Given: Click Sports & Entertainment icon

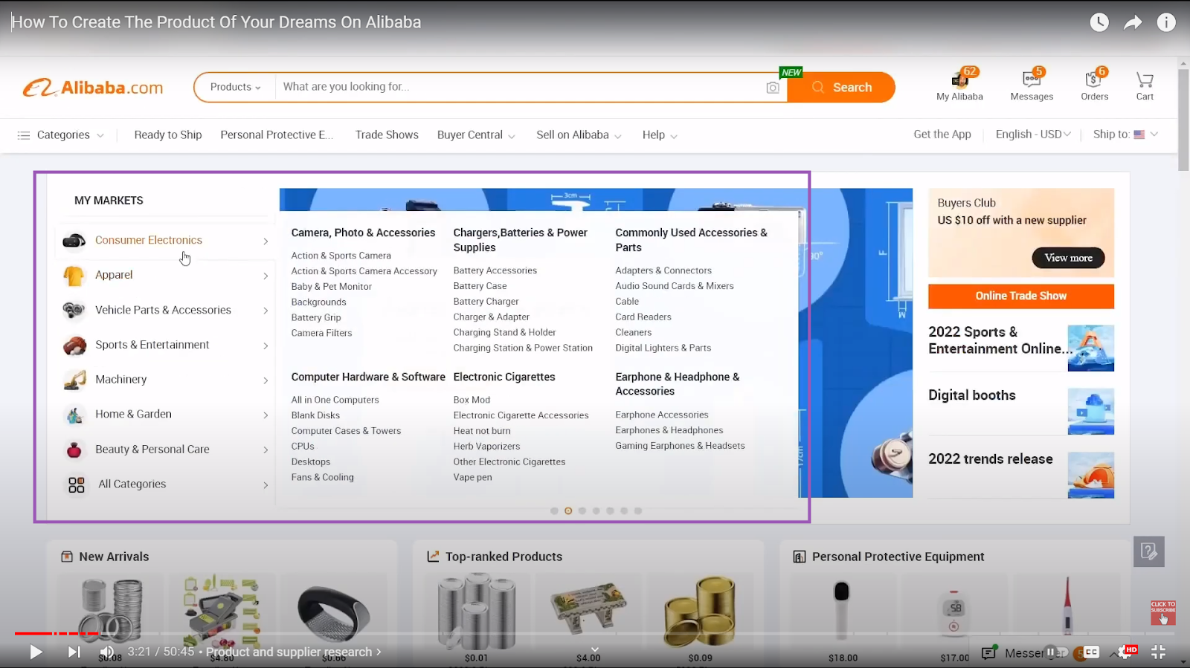Looking at the screenshot, I should (x=74, y=345).
